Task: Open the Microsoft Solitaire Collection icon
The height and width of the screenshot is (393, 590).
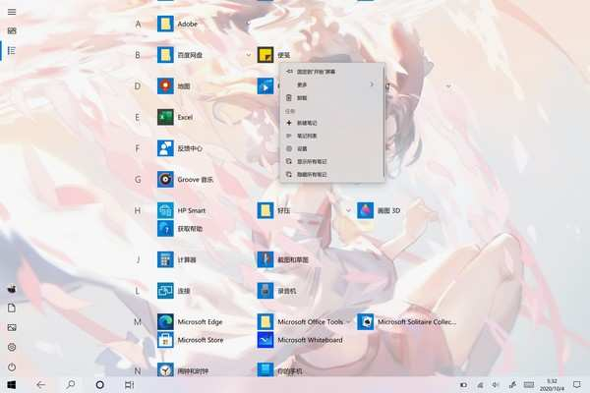Action: (x=366, y=322)
